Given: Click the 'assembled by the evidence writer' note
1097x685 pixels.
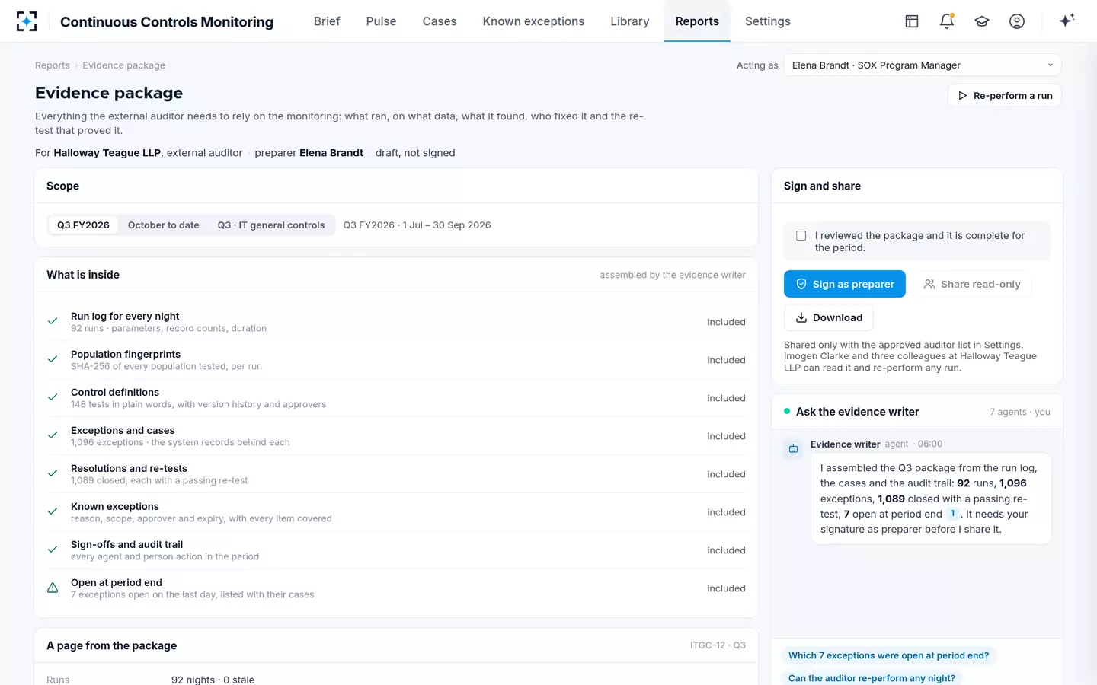Looking at the screenshot, I should coord(673,275).
